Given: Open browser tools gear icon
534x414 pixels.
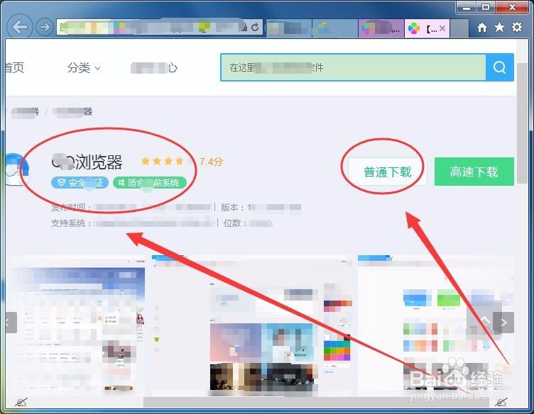Looking at the screenshot, I should [x=517, y=27].
